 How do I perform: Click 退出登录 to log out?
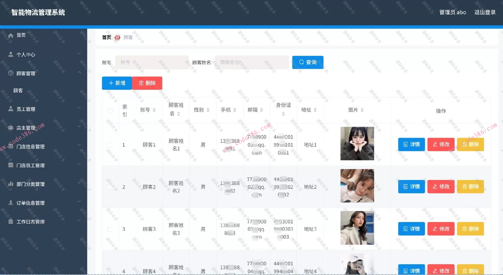pyautogui.click(x=485, y=12)
